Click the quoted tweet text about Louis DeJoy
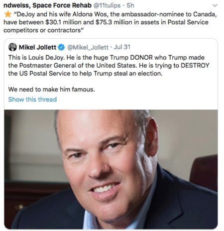 [x=109, y=66]
